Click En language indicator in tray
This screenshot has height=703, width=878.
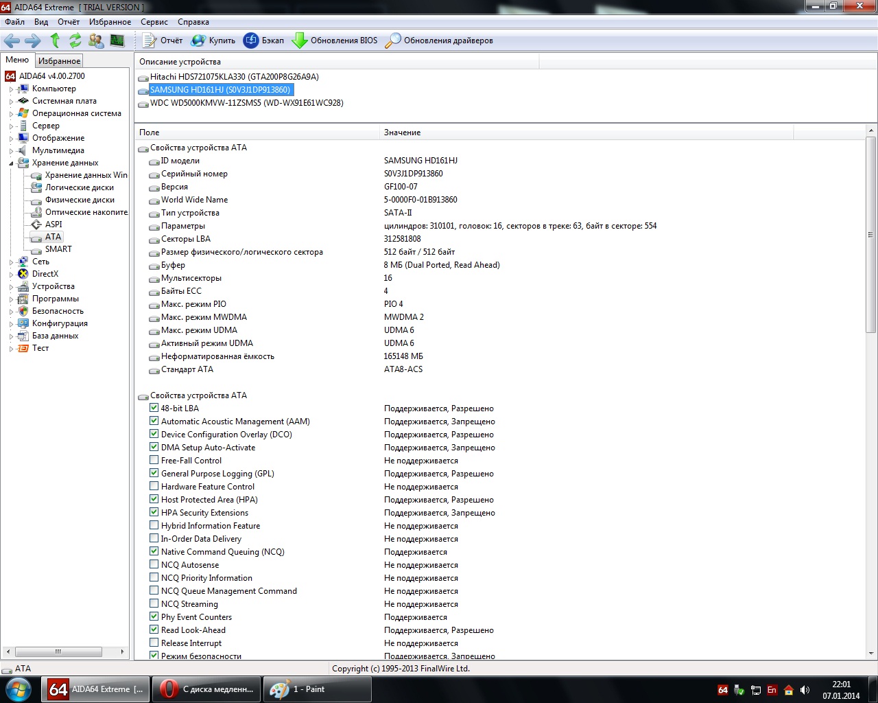[x=772, y=690]
